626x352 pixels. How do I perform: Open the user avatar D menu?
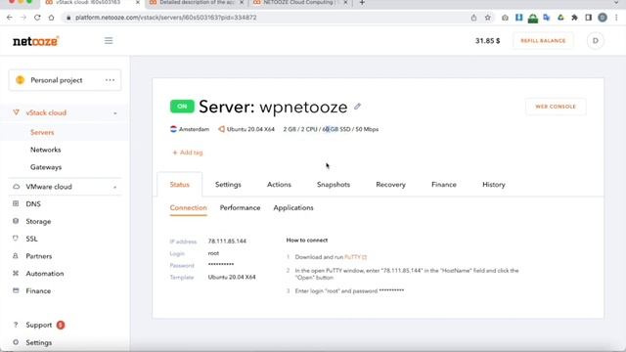596,41
